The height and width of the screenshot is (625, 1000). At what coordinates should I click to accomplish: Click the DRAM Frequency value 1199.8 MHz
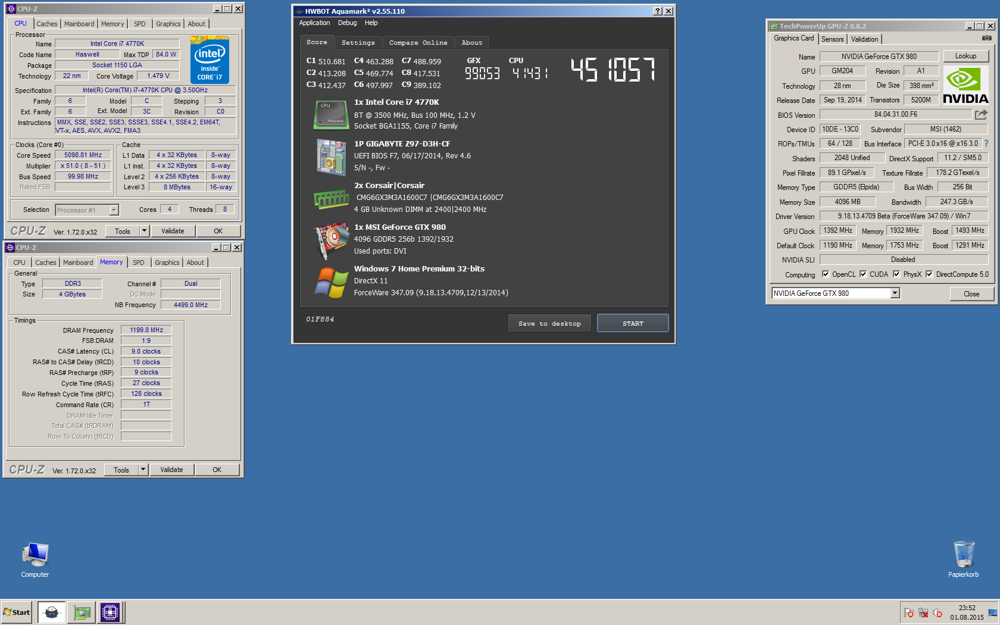(x=146, y=330)
